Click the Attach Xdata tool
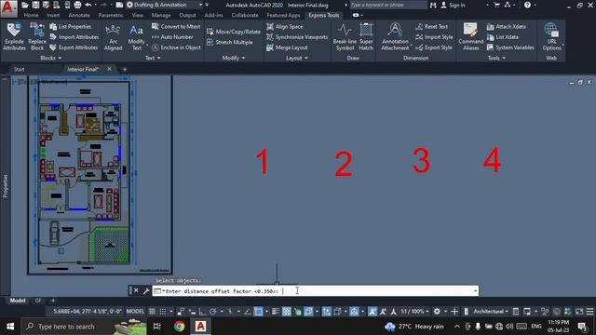Image resolution: width=596 pixels, height=335 pixels. (507, 27)
